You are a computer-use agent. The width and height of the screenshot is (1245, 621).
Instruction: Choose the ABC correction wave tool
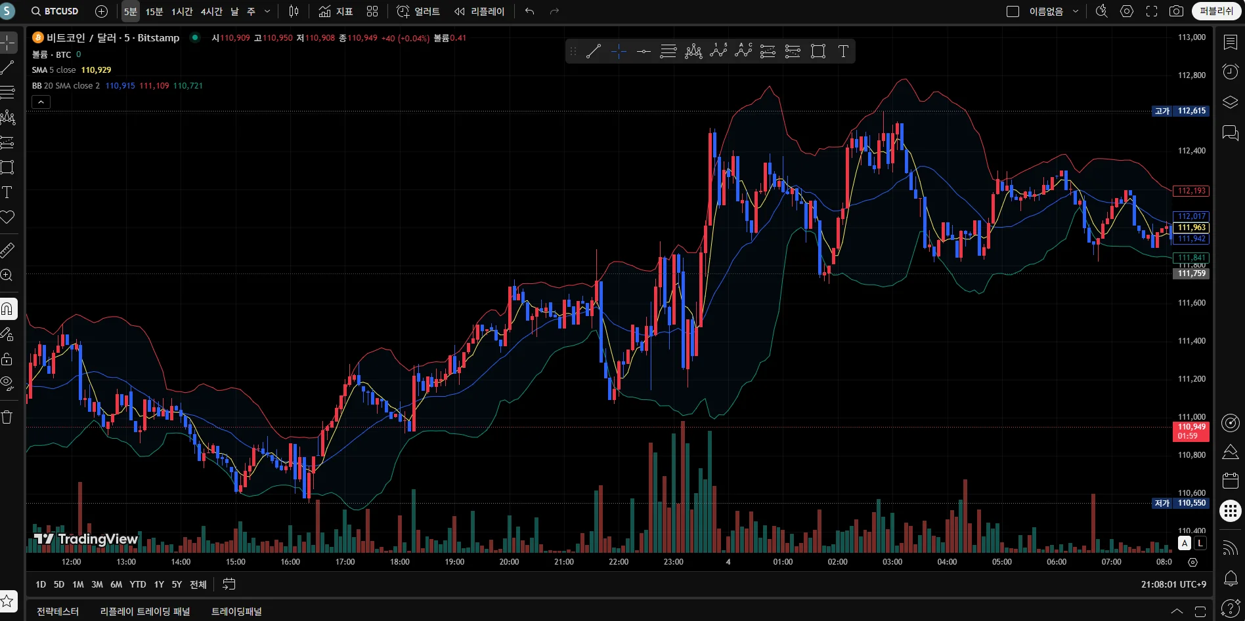tap(743, 51)
